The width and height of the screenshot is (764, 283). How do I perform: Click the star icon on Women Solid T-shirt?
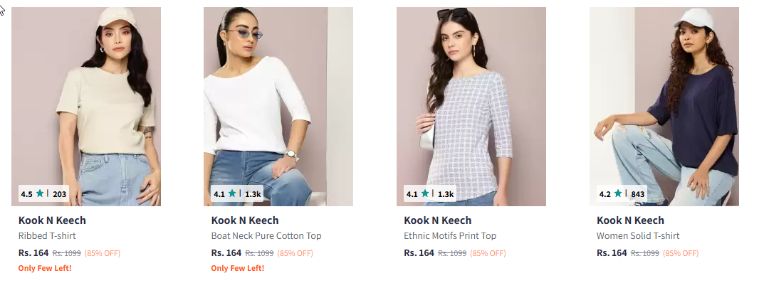coord(618,193)
